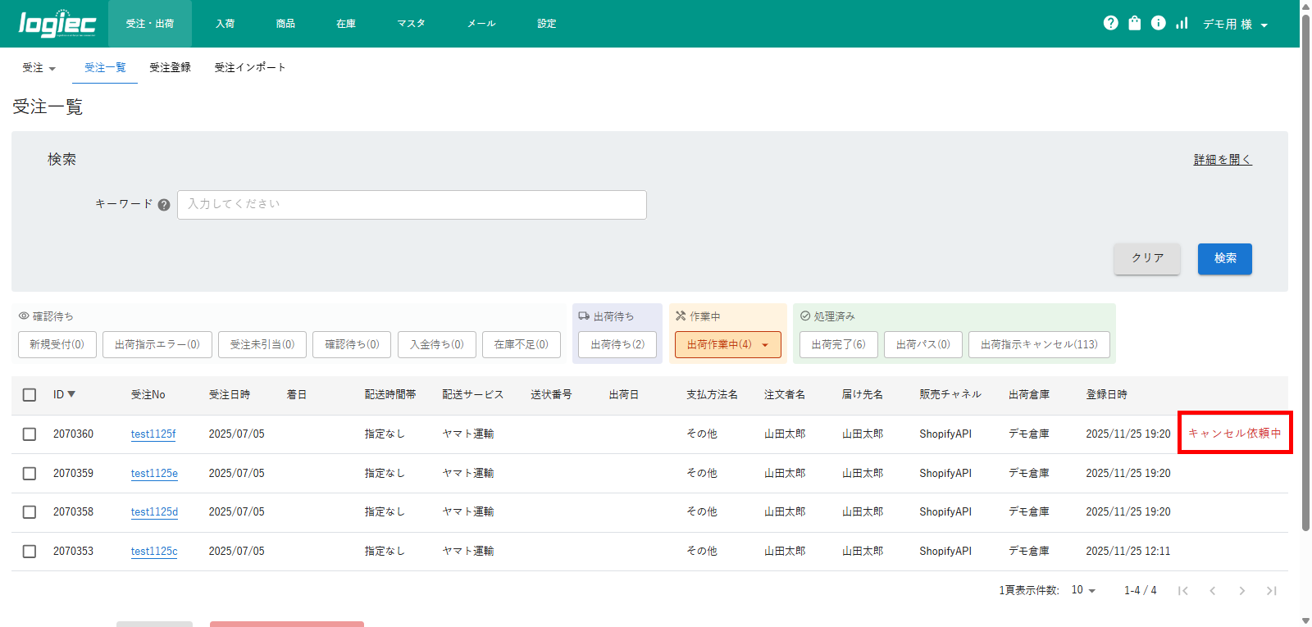
Task: Click the logiec logo
Action: [57, 24]
